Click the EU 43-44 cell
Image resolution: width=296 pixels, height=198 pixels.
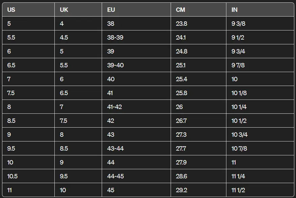point(116,149)
